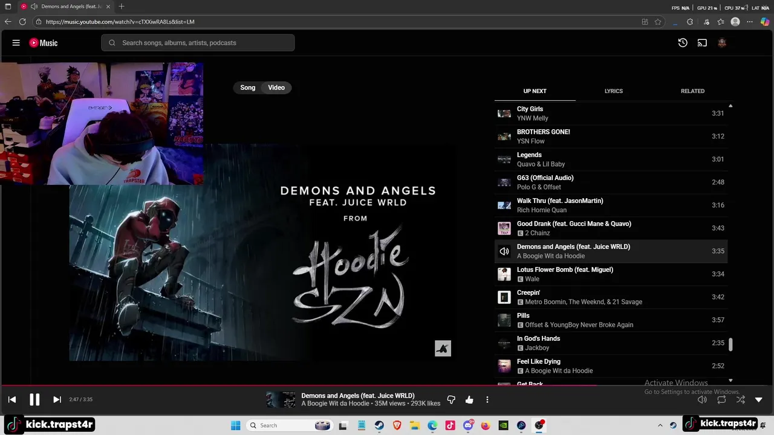Open the browser profile avatar

click(735, 22)
